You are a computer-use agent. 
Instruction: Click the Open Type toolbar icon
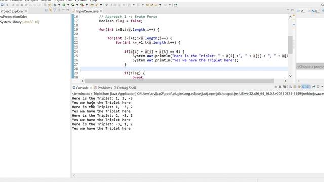(x=92, y=5)
